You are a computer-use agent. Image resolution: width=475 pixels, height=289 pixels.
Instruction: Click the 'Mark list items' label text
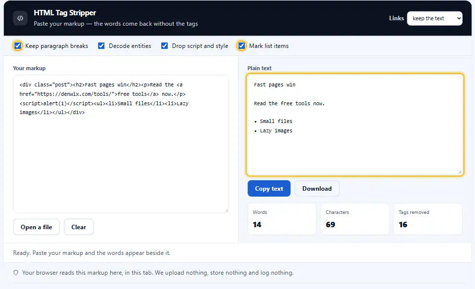[269, 46]
